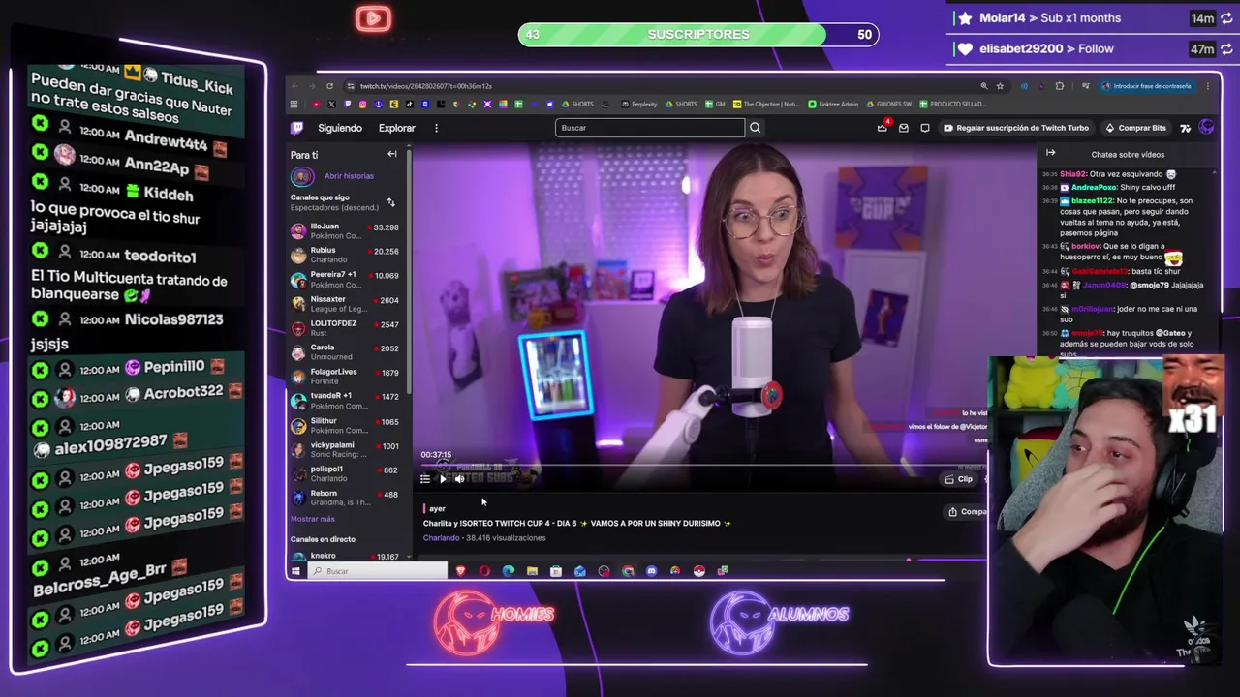Click the browser back arrow
This screenshot has height=697, width=1240.
294,86
